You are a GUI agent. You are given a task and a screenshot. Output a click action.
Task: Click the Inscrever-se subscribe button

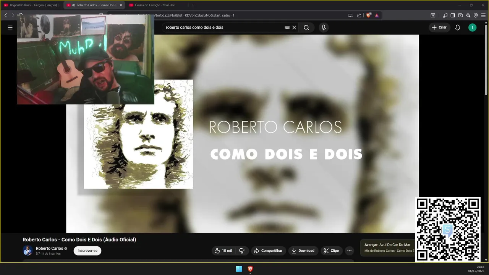[x=87, y=251]
